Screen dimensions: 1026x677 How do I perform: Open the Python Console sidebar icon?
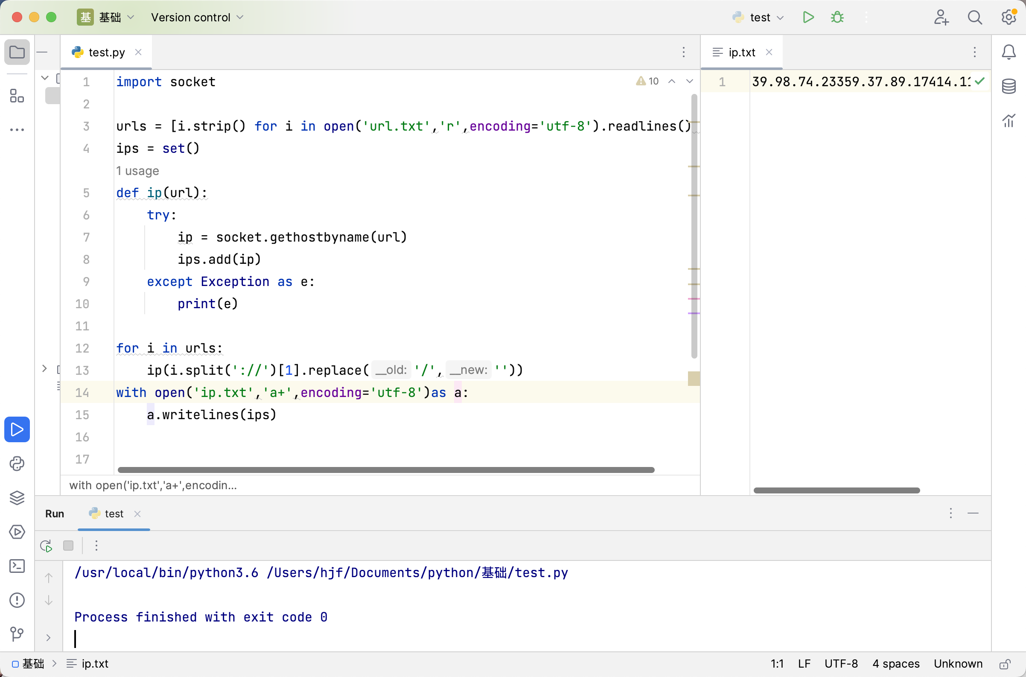pos(17,464)
